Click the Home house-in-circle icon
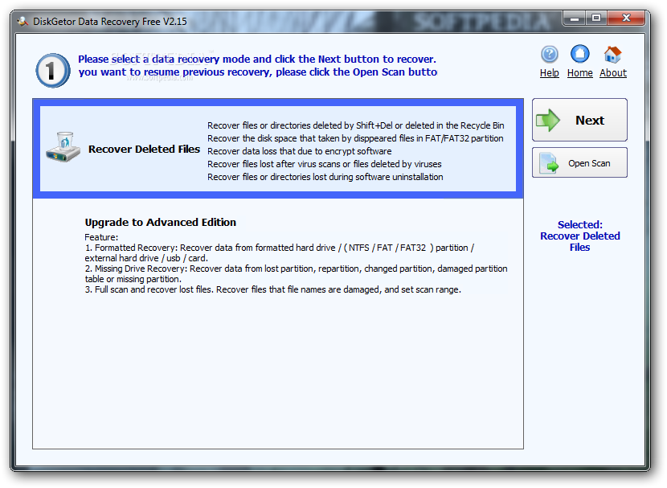This screenshot has height=488, width=667. [x=579, y=54]
